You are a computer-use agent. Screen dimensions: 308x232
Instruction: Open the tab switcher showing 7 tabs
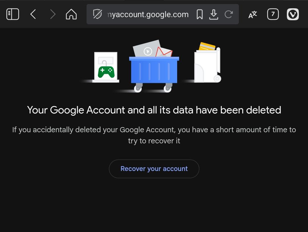click(x=273, y=14)
